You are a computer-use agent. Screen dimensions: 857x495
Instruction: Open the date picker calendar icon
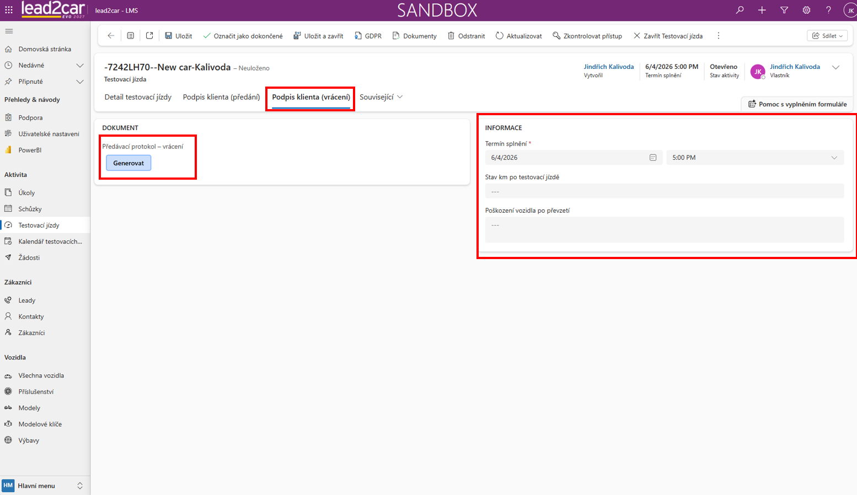coord(653,158)
